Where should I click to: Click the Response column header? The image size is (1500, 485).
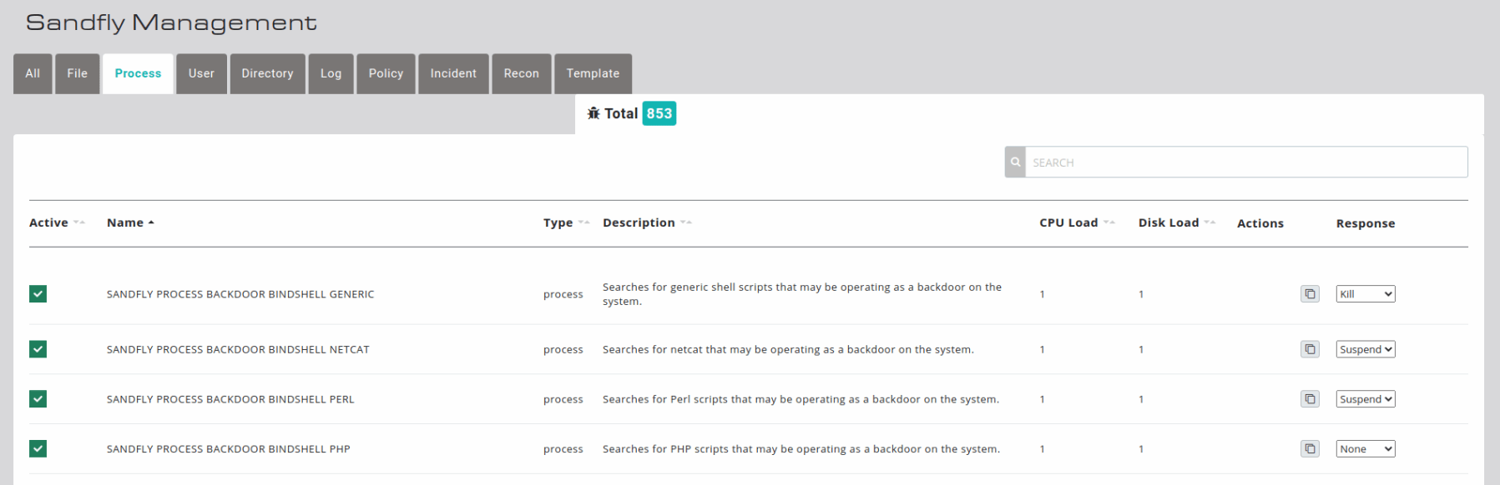pos(1366,223)
